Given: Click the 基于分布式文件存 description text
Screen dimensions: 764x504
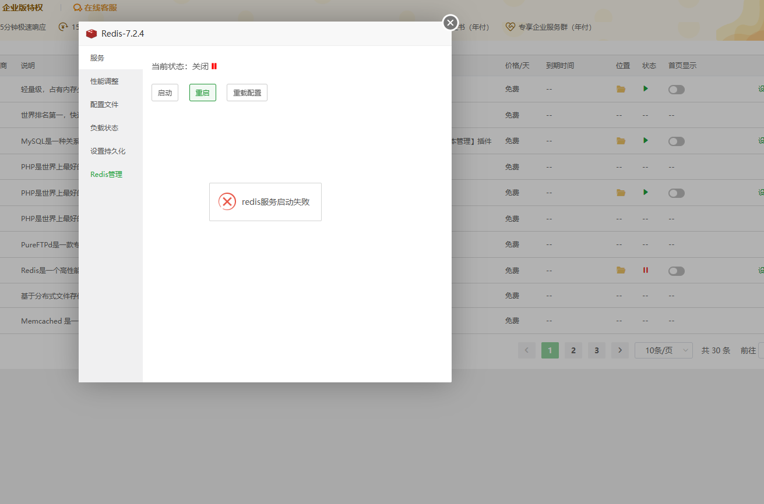Looking at the screenshot, I should pos(50,296).
